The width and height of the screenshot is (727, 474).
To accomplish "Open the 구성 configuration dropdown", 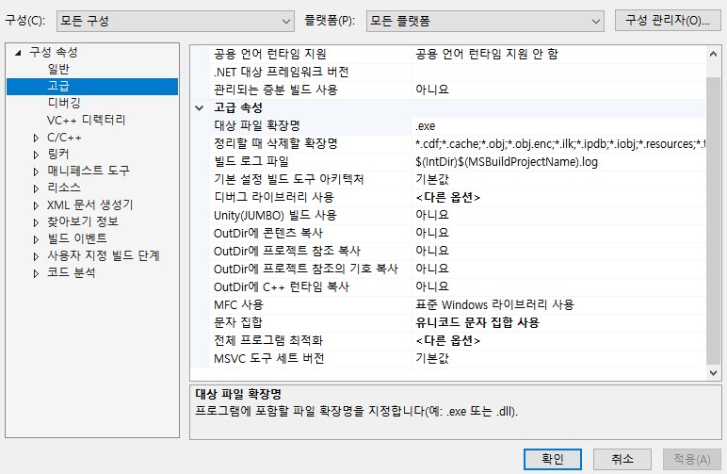I will tap(175, 22).
